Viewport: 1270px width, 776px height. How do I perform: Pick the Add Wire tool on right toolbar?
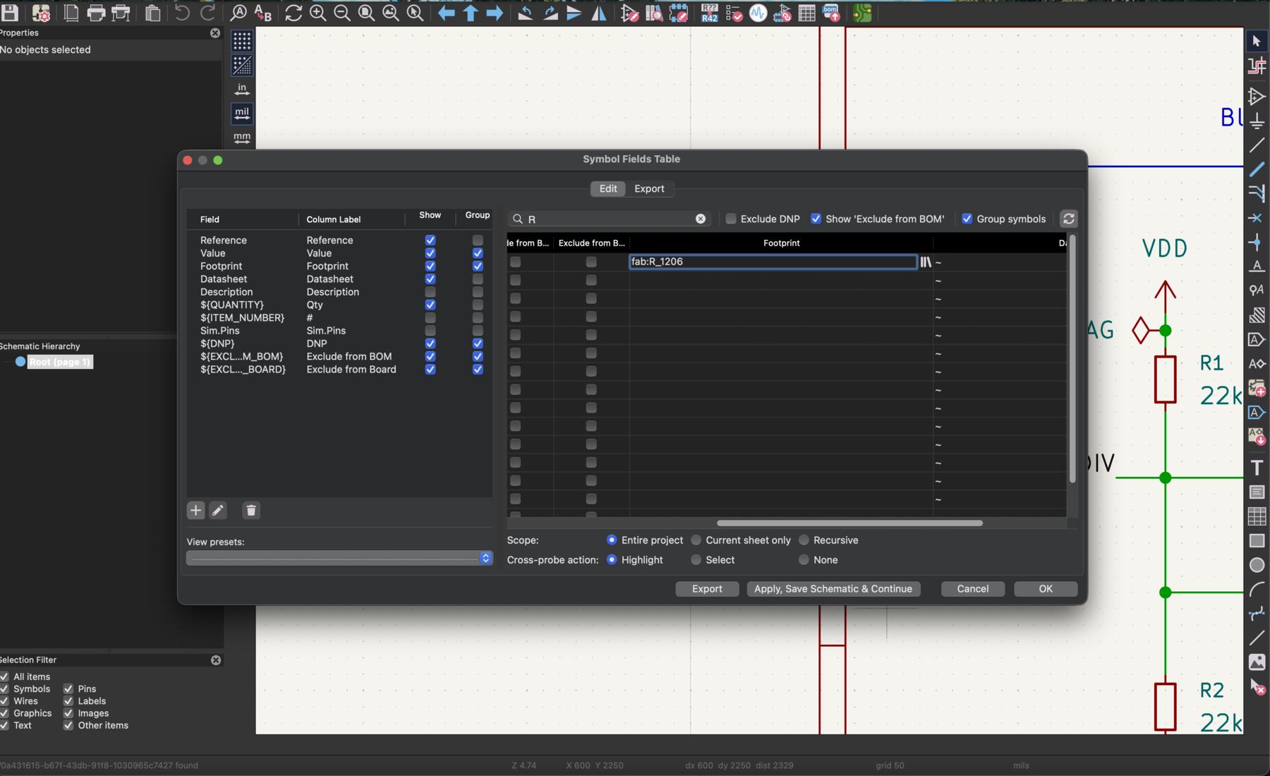[x=1258, y=169]
